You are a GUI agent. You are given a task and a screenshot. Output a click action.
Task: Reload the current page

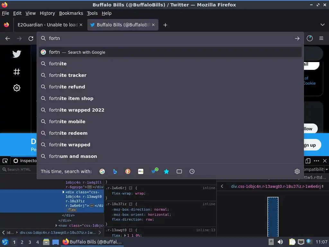[x=31, y=39]
